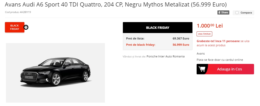The width and height of the screenshot is (260, 106).
Task: Click the 'Compara' label text
Action: [x=246, y=12]
